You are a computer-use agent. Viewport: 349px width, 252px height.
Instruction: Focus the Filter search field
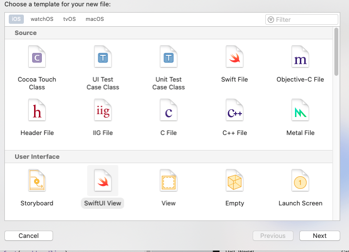[x=305, y=19]
